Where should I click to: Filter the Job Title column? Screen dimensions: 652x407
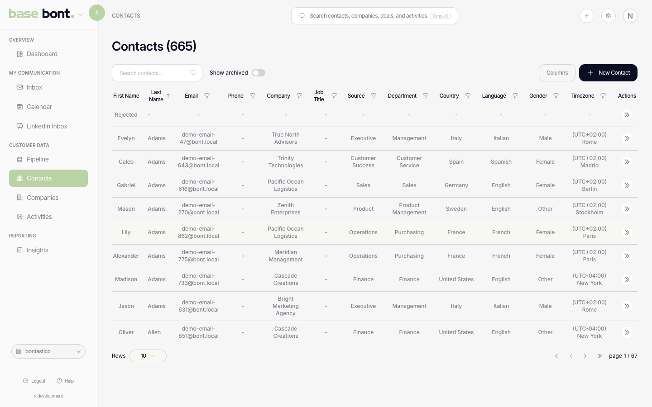point(334,96)
